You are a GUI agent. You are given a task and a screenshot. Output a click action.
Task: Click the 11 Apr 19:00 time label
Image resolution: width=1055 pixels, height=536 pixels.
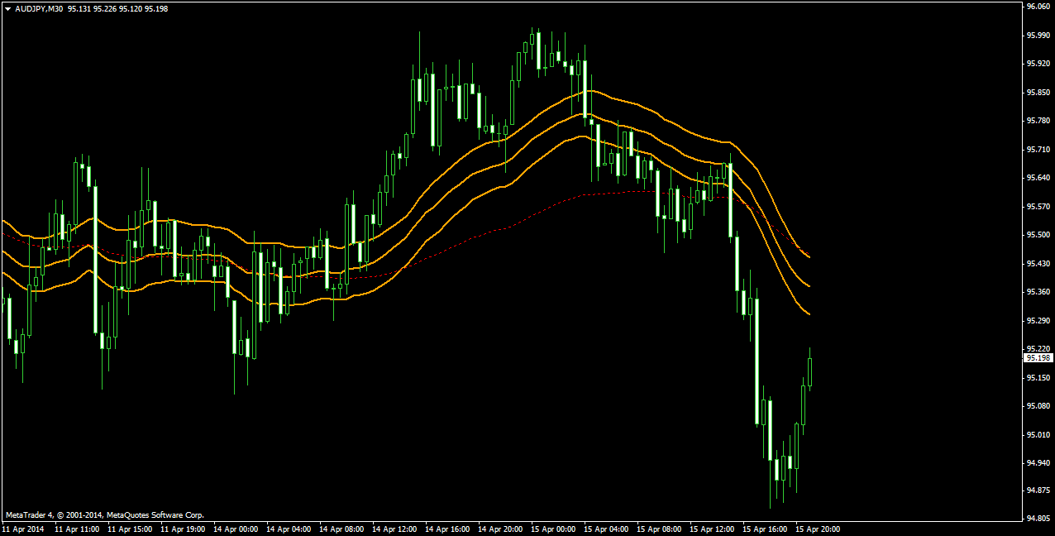[184, 529]
